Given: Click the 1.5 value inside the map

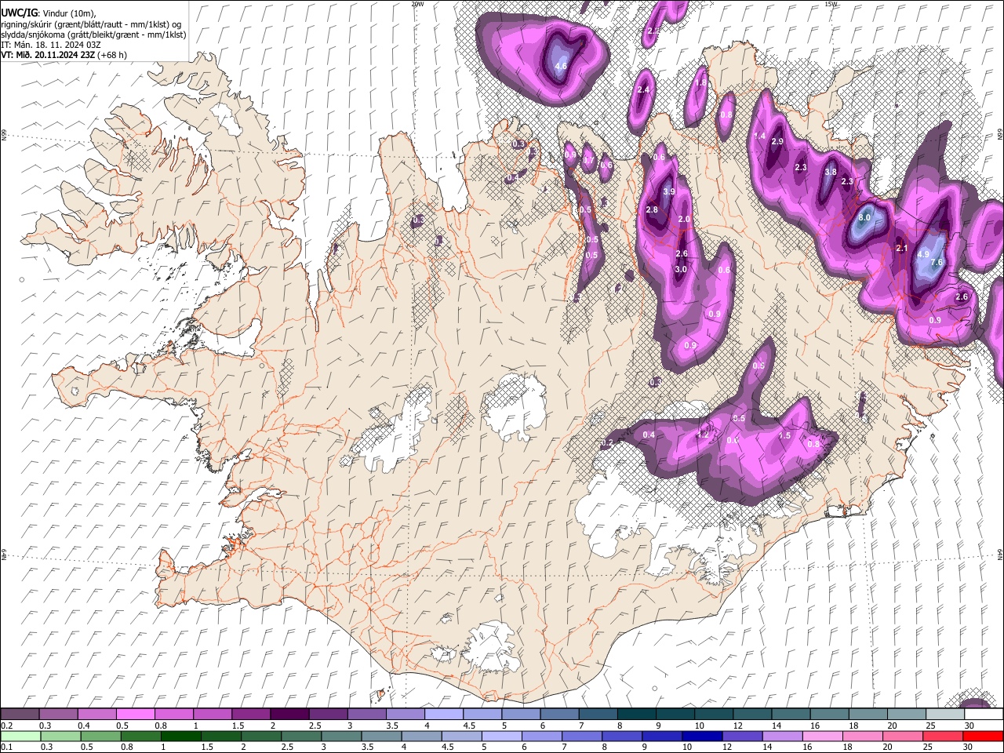Looking at the screenshot, I should [784, 435].
